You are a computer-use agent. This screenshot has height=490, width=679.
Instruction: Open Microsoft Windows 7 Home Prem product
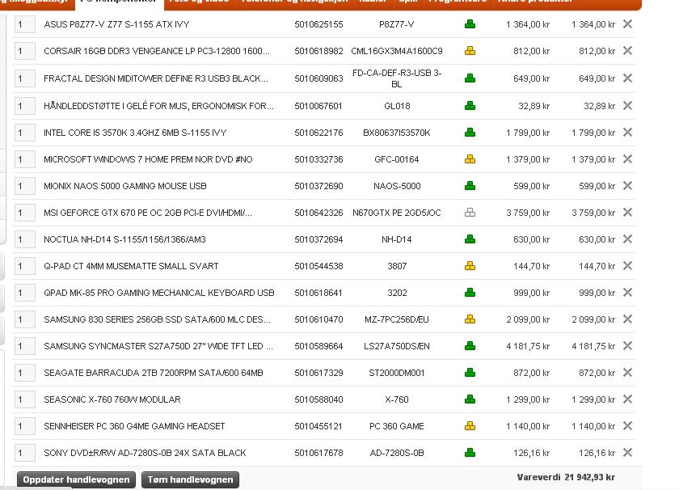148,159
